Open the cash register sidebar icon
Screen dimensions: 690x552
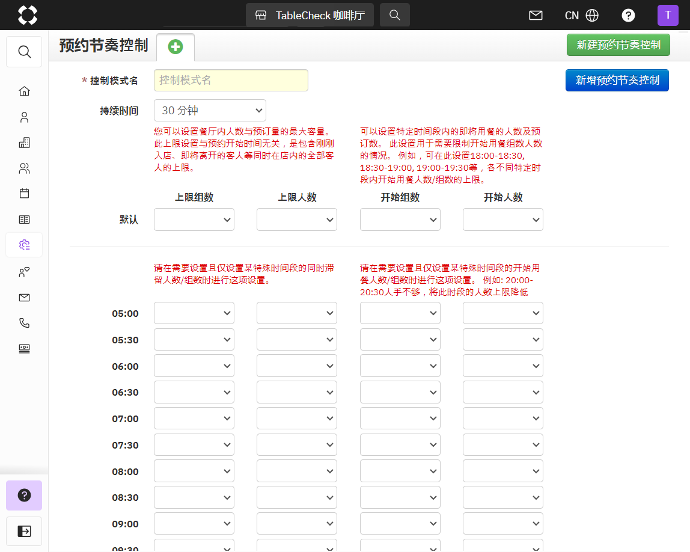click(x=24, y=349)
